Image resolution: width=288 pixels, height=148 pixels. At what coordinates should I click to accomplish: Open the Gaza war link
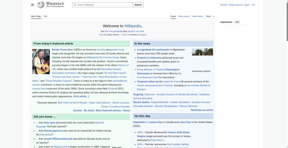pos(149,94)
